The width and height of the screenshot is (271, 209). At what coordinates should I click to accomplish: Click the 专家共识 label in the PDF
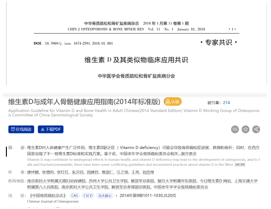tap(219, 42)
